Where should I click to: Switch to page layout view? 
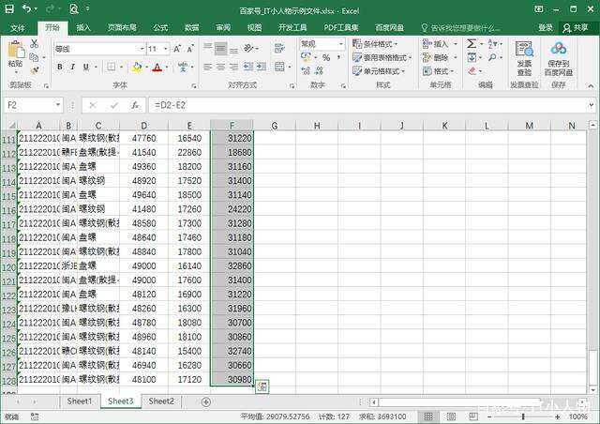pyautogui.click(x=451, y=416)
